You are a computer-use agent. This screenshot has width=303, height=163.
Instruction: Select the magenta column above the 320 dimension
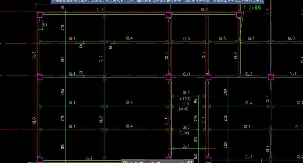coord(39,15)
